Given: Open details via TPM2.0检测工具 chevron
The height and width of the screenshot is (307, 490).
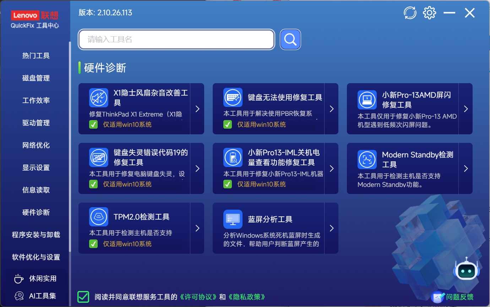Looking at the screenshot, I should click(197, 228).
